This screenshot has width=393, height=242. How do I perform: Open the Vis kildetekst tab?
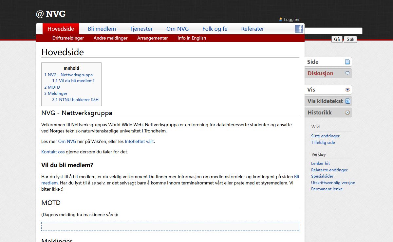(x=328, y=101)
